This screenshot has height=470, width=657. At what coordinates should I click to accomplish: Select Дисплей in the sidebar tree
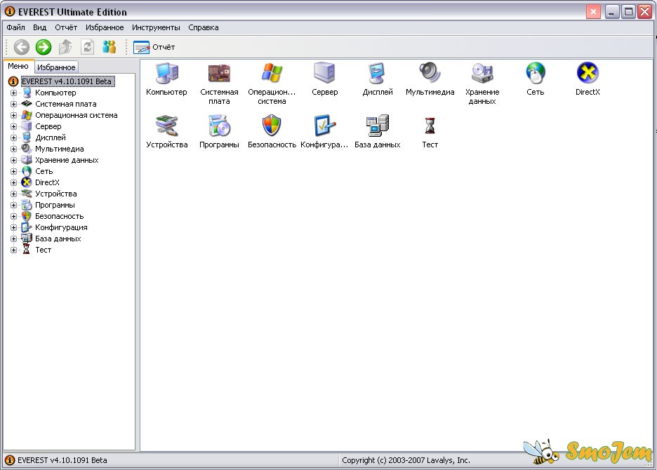click(x=51, y=137)
